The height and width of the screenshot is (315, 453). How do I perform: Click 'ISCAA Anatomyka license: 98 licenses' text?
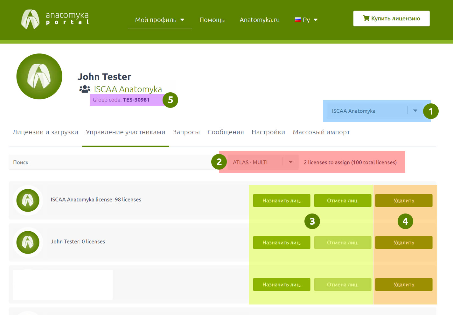point(96,199)
